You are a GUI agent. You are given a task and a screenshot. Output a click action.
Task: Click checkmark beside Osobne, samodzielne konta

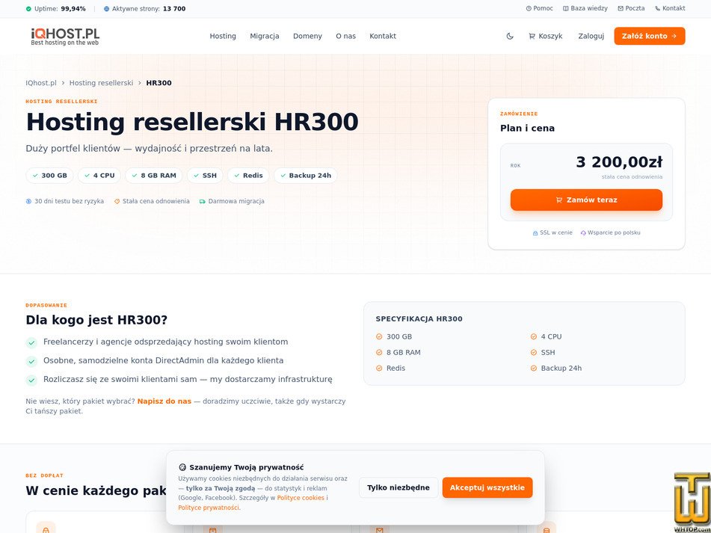coord(31,361)
